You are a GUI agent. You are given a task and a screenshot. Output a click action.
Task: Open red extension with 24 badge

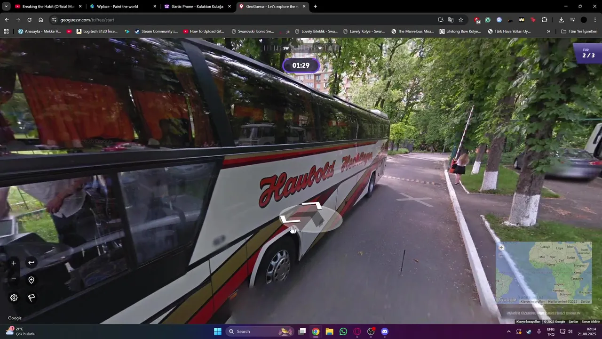click(x=477, y=20)
